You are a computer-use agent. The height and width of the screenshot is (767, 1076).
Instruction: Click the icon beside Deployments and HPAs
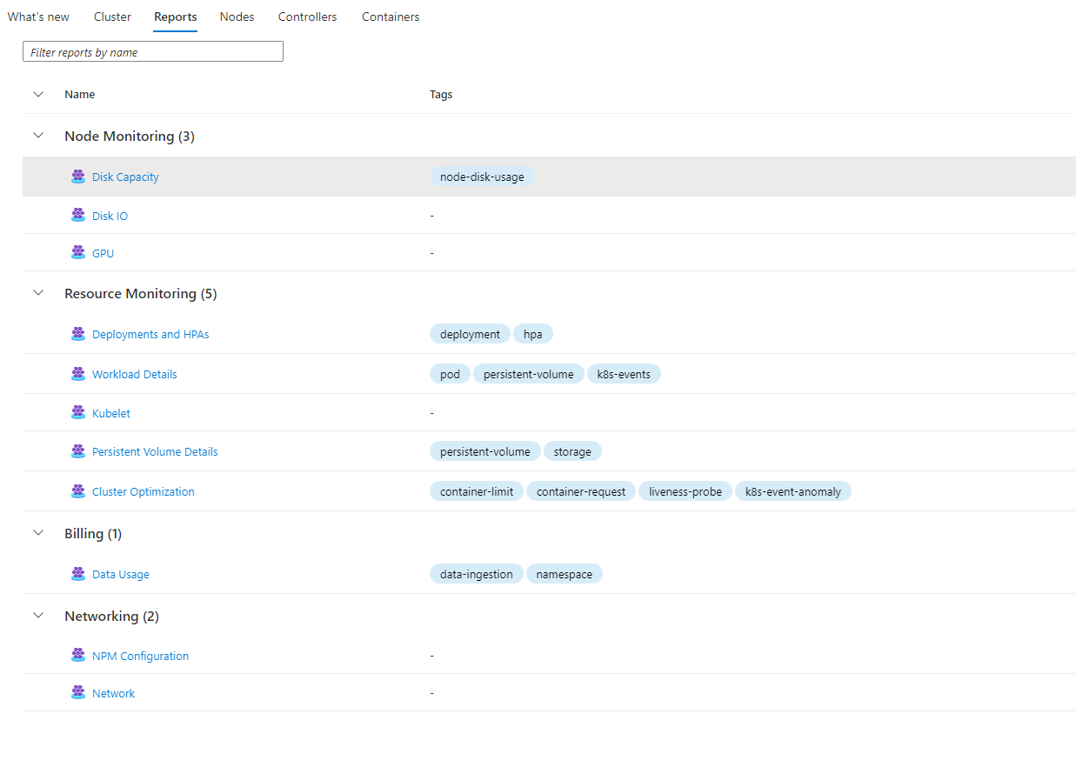[x=78, y=334]
